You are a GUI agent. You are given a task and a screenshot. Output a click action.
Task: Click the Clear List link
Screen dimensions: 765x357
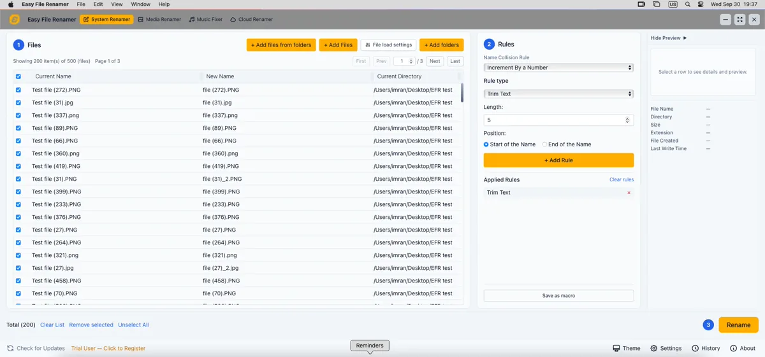pyautogui.click(x=52, y=325)
